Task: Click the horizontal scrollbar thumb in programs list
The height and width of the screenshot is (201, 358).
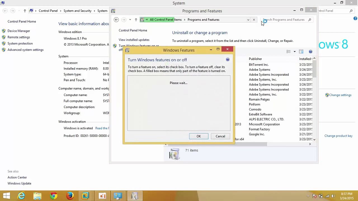Action: [x=217, y=144]
